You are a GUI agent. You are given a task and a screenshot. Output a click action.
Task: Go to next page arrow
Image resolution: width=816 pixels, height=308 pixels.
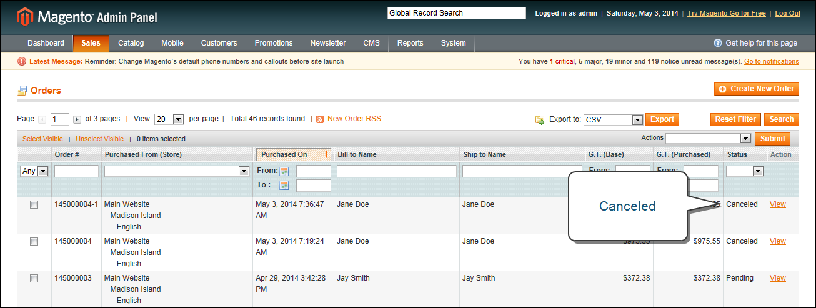[x=77, y=119]
